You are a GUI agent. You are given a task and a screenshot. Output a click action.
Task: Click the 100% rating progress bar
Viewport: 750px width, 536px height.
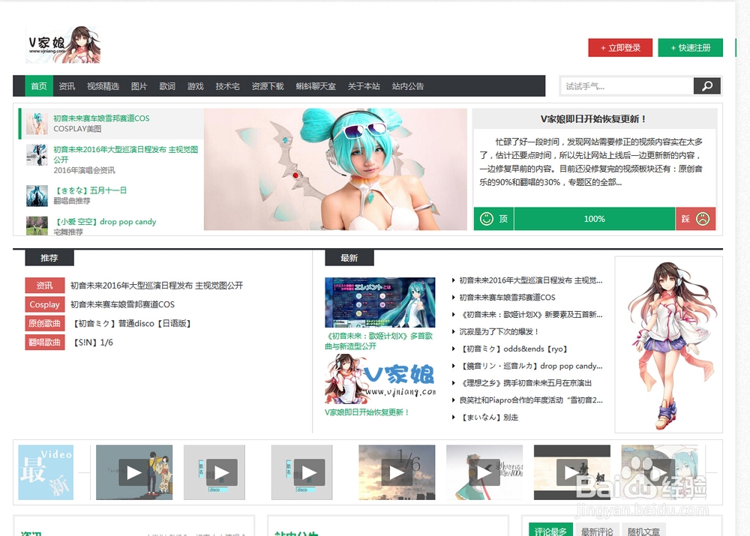(595, 219)
